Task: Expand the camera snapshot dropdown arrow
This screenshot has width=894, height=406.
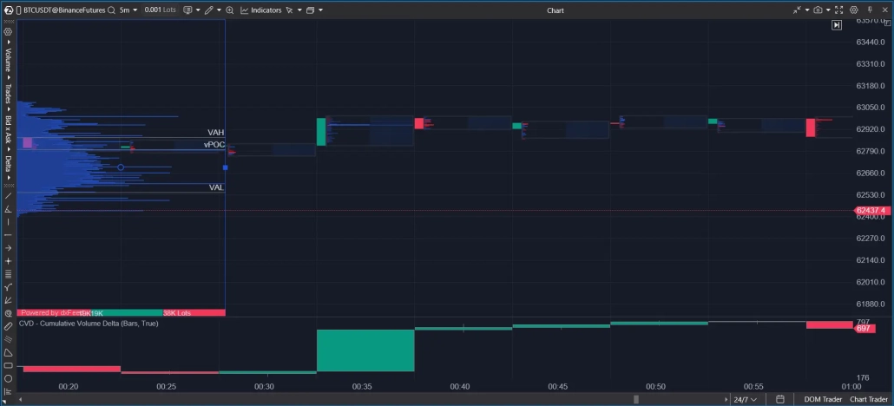Action: pyautogui.click(x=828, y=10)
